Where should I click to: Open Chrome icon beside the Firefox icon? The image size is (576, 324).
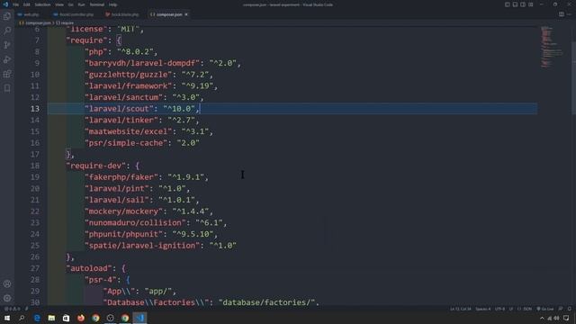tap(95, 318)
